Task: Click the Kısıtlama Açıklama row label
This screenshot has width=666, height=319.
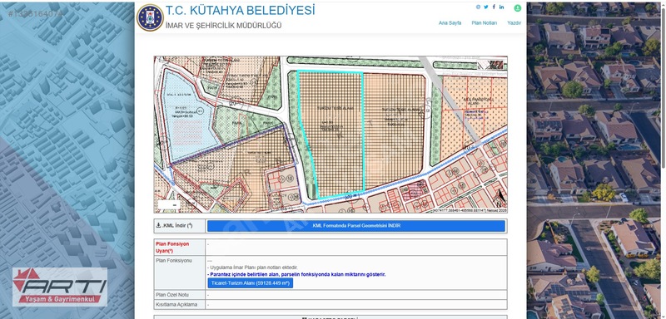Action: click(x=176, y=305)
